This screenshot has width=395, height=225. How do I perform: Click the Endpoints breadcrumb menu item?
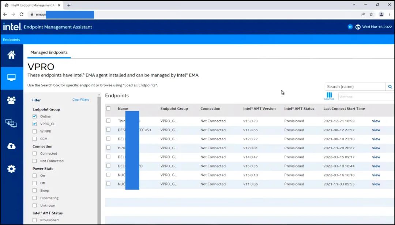[x=11, y=40]
